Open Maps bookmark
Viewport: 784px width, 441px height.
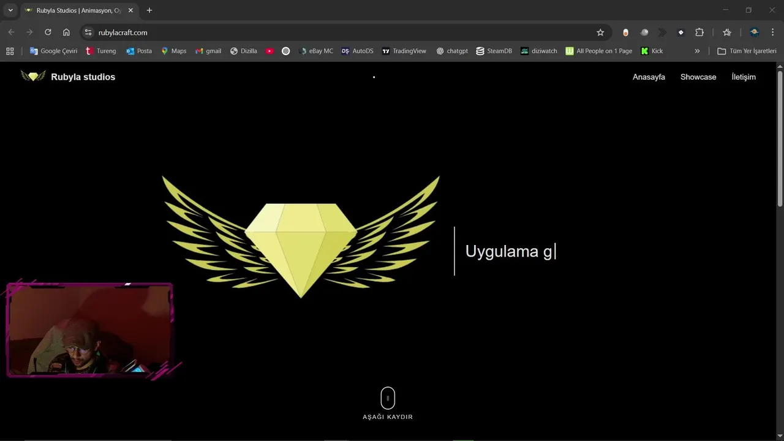[x=173, y=51]
